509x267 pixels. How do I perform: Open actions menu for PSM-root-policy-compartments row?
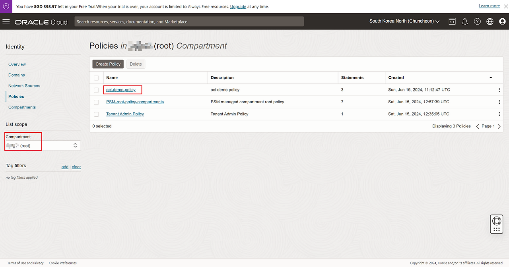[x=500, y=102]
